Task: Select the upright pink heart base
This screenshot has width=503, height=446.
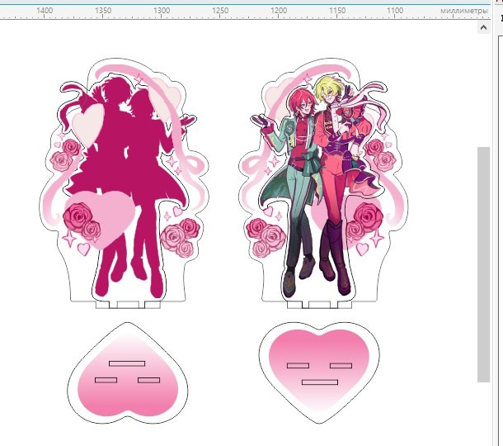Action: tap(319, 372)
